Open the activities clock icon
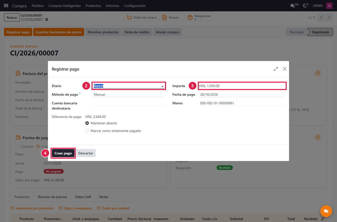Screen dimensions: 337x222 (x=305, y=6)
